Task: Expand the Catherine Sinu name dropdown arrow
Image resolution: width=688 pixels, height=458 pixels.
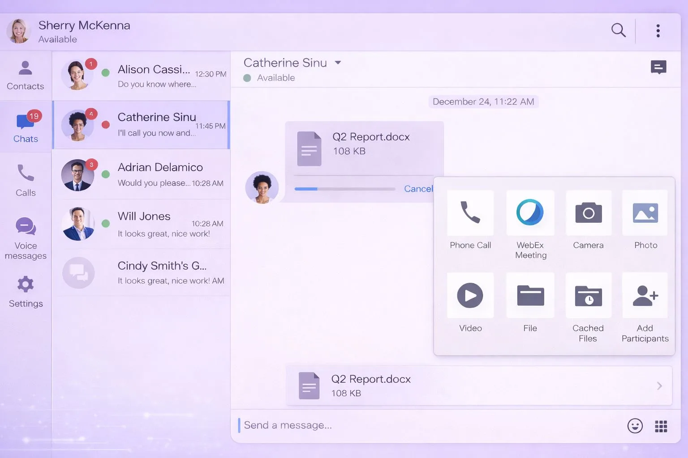Action: point(338,63)
